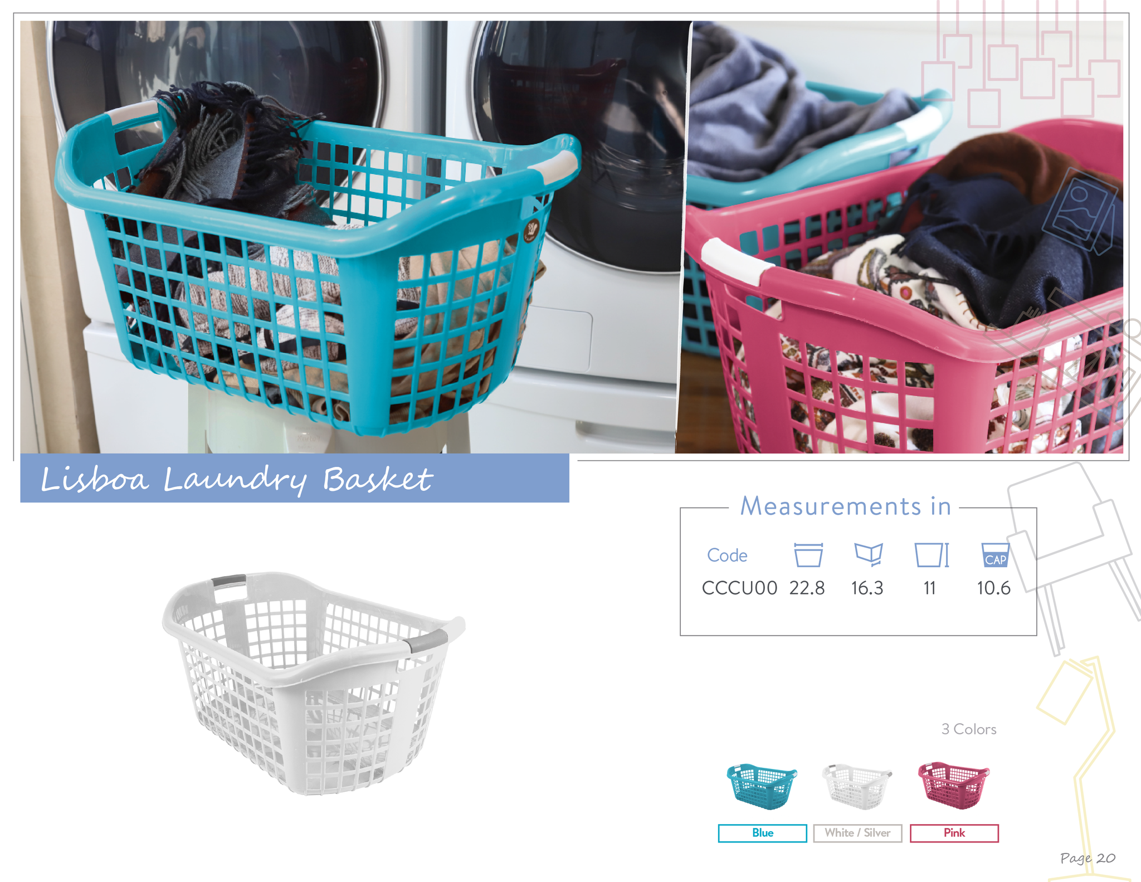
Task: Click the large white basket product image
Action: click(314, 683)
